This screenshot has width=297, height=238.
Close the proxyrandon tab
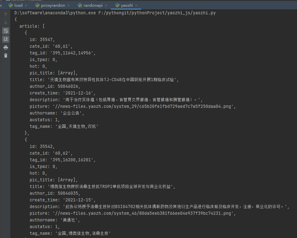(69, 5)
